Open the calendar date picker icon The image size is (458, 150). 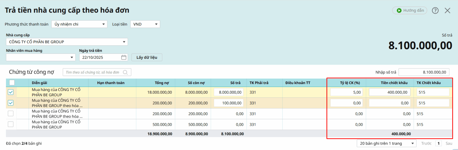point(124,58)
